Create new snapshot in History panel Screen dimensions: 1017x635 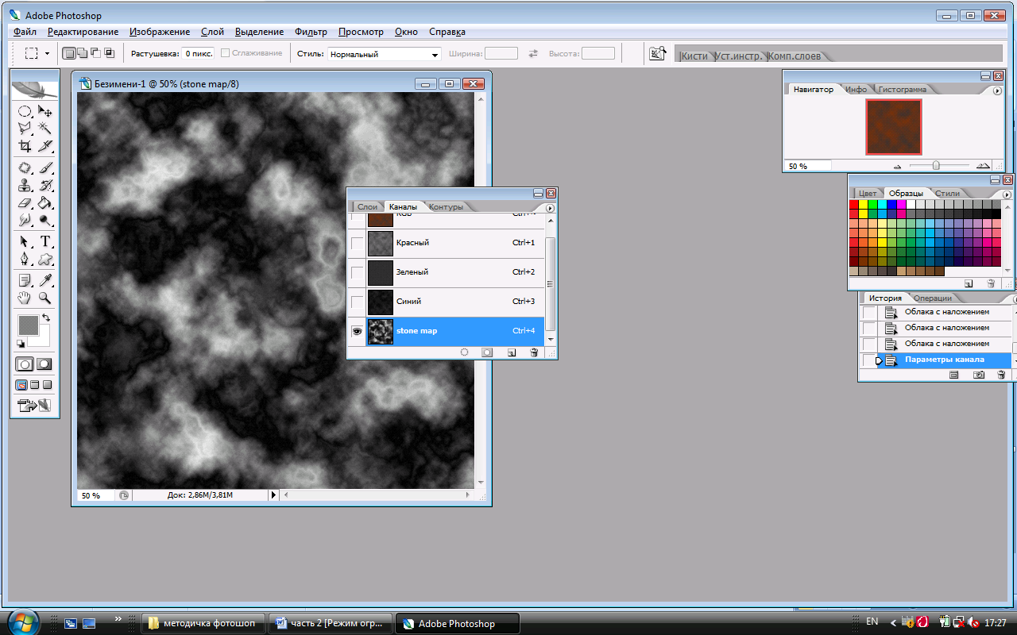979,375
